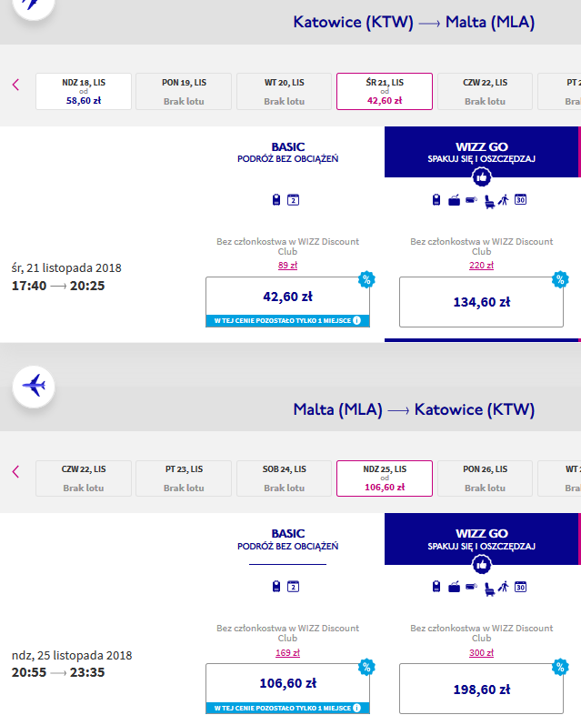Show earlier return dates with left chevron

click(x=16, y=471)
